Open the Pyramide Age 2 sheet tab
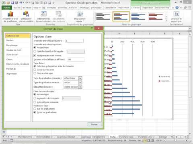Screen dimensions: 193x144 (x=146, y=137)
